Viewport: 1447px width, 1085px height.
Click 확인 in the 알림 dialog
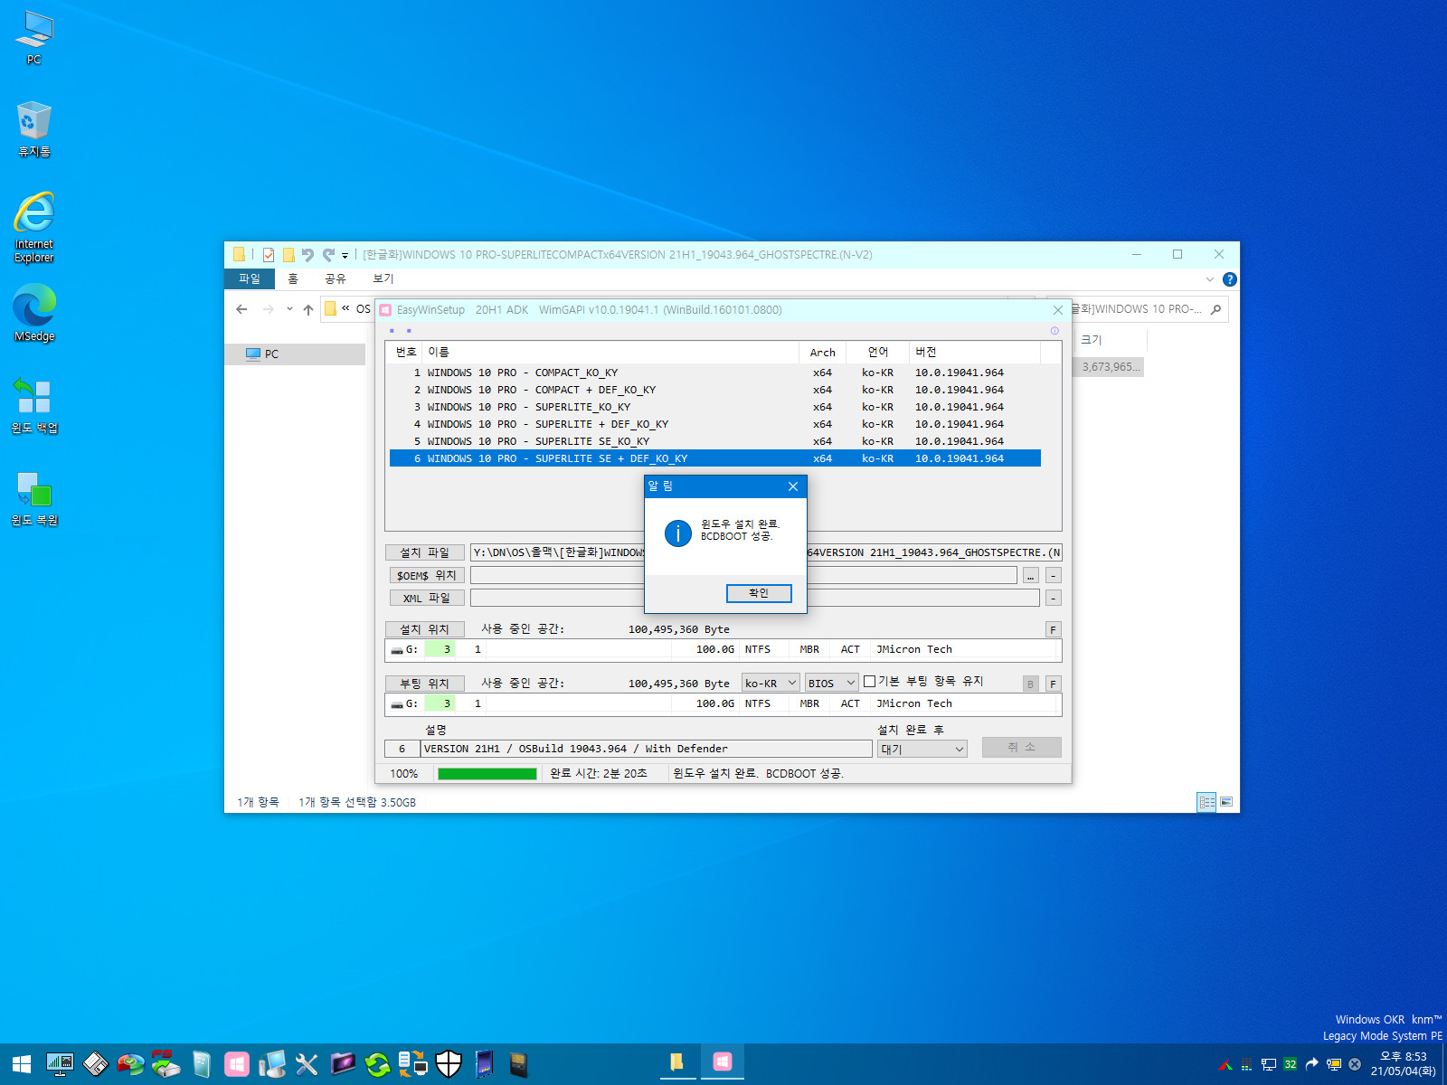pos(759,593)
